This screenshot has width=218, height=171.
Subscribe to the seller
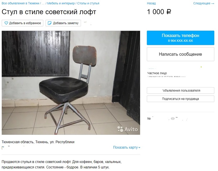tap(180, 99)
